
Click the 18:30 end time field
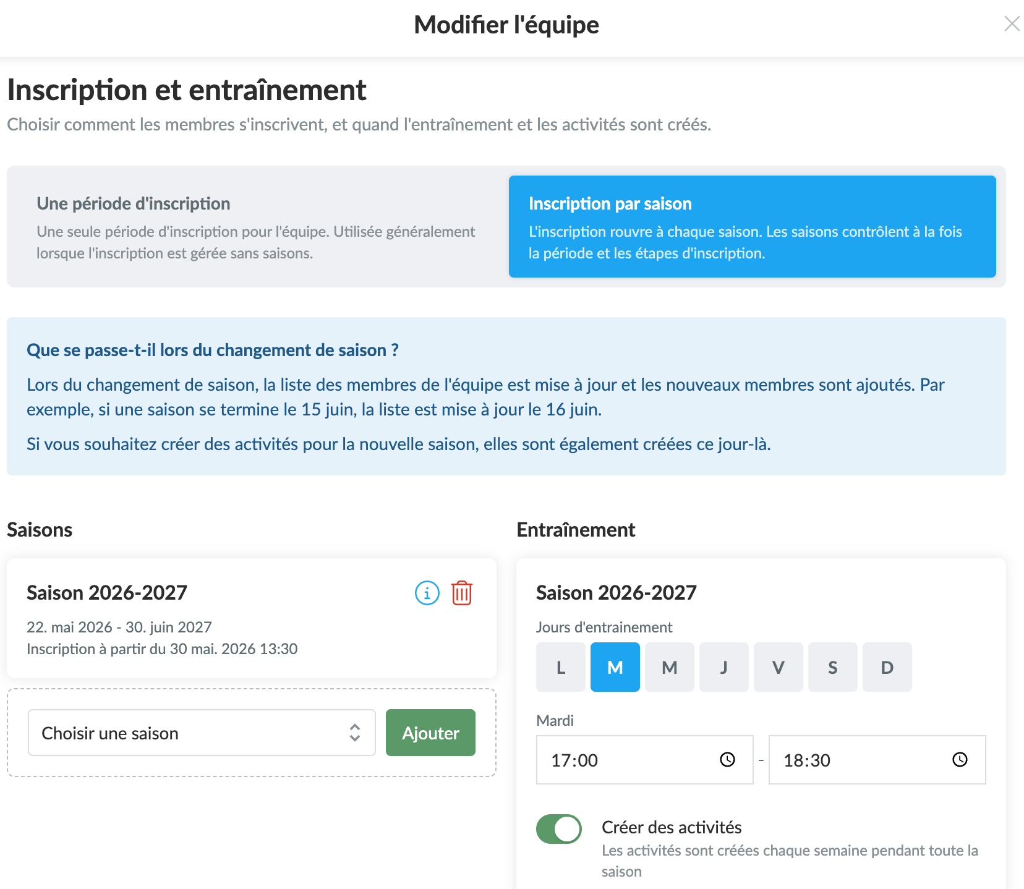[x=877, y=760]
